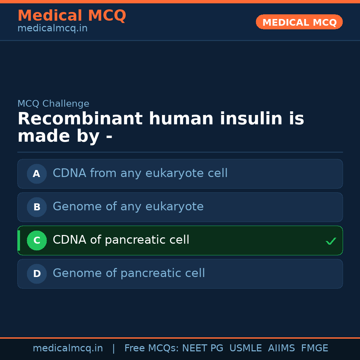Click the letter A circle badge
The image size is (360, 360).
click(x=37, y=174)
